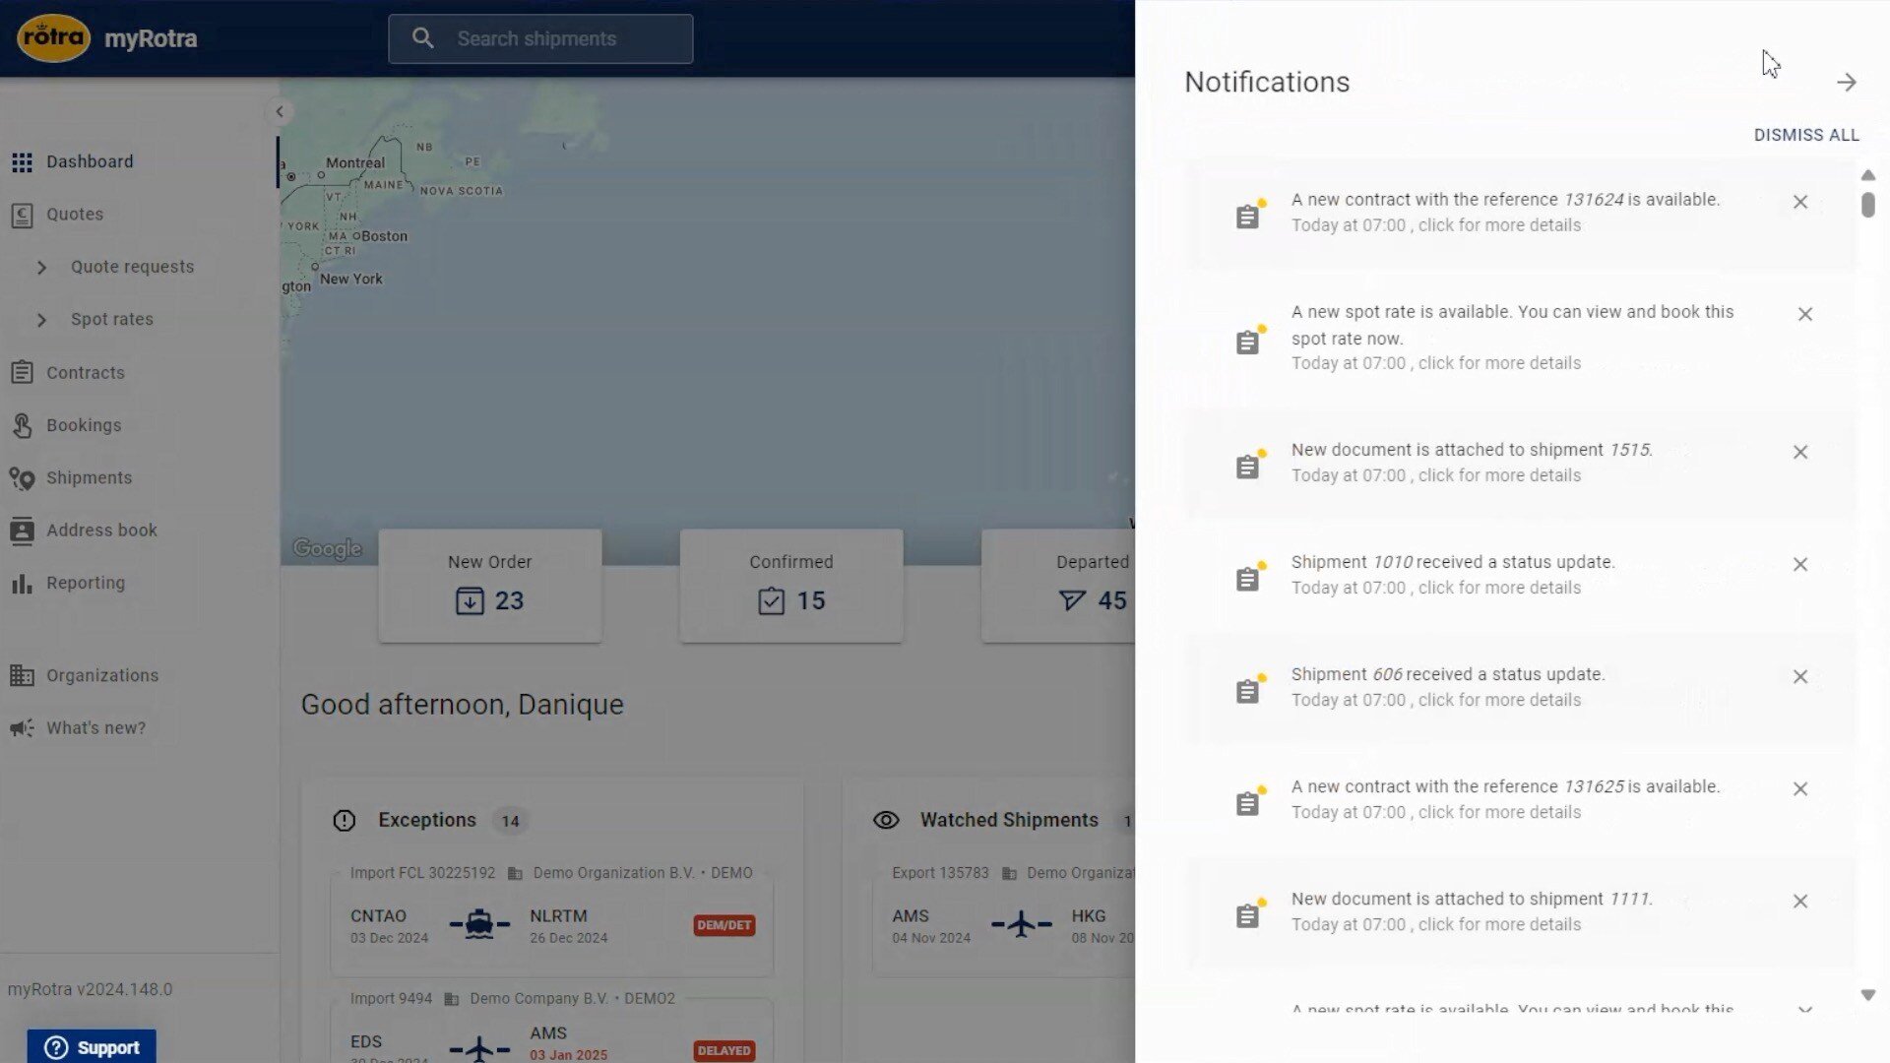Scroll down the notifications panel
This screenshot has height=1063, width=1890.
click(x=1868, y=995)
